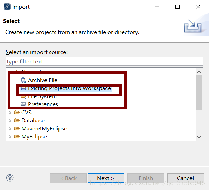Screen dimensions: 209x190
Task: Click the CVS folder icon
Action: (x=17, y=112)
